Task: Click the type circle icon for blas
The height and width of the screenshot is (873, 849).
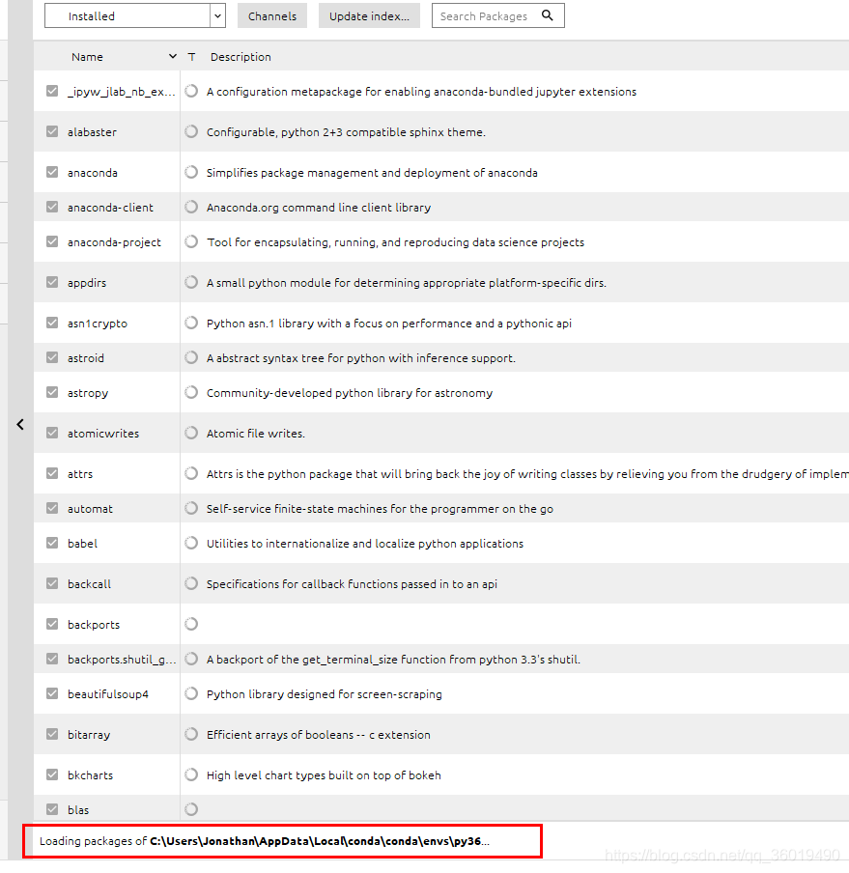Action: pyautogui.click(x=191, y=810)
